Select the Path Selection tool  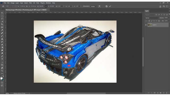[x=2, y=62]
